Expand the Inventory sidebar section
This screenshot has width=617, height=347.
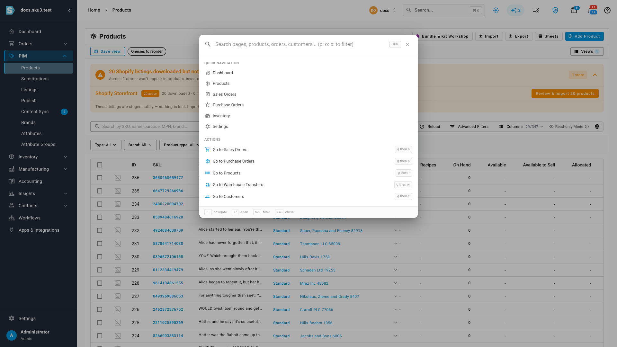tap(39, 157)
